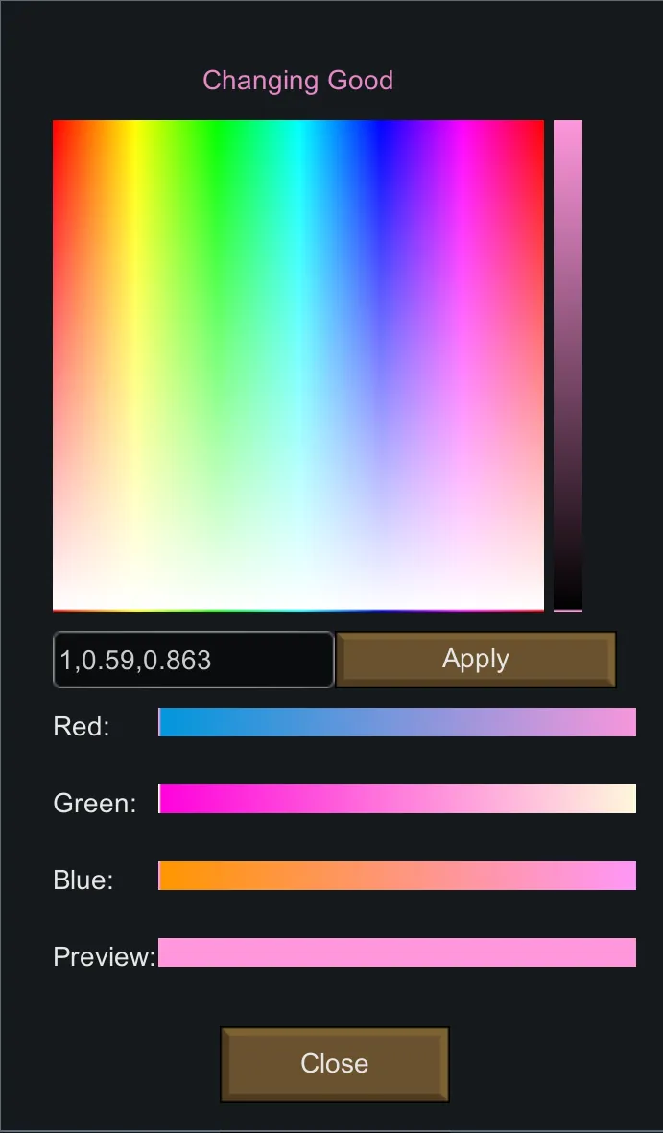Click the Changing Good title text

click(x=298, y=81)
